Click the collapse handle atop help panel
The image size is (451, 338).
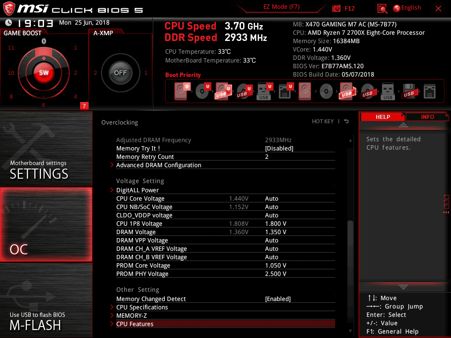tap(403, 125)
